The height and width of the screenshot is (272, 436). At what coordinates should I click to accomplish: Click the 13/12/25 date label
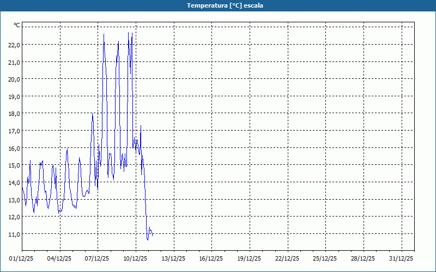pyautogui.click(x=174, y=259)
